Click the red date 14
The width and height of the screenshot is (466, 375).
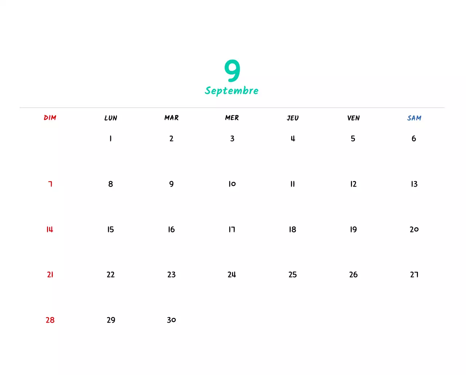tap(50, 229)
